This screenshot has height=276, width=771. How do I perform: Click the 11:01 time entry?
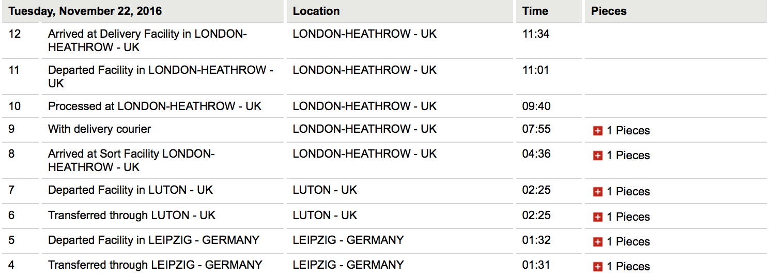click(x=535, y=70)
